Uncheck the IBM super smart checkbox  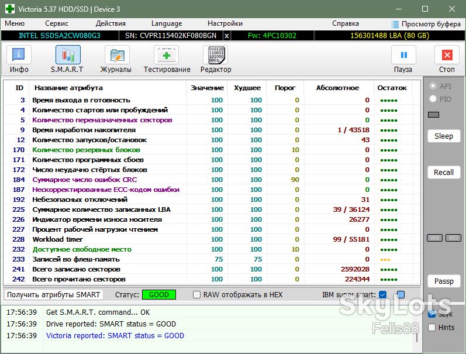click(x=383, y=294)
